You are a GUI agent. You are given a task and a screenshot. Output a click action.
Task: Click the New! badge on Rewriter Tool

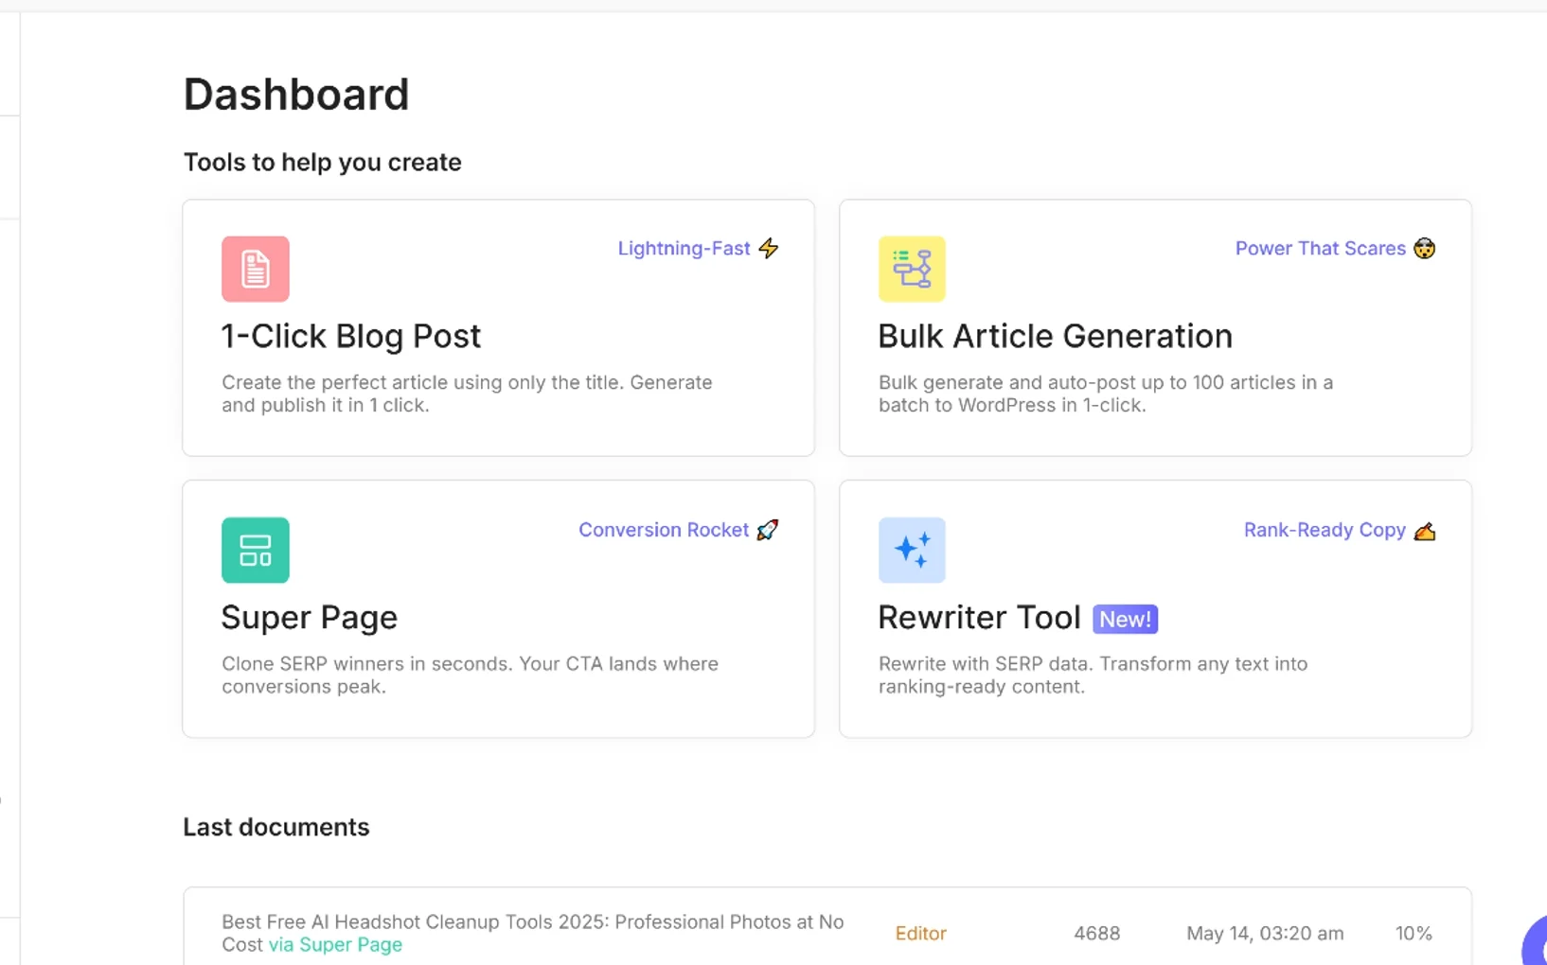tap(1125, 619)
